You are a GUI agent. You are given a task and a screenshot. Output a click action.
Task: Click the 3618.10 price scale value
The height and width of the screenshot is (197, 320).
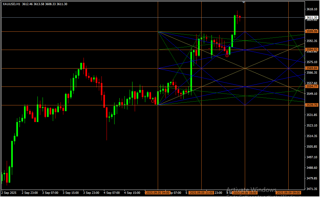(x=311, y=9)
